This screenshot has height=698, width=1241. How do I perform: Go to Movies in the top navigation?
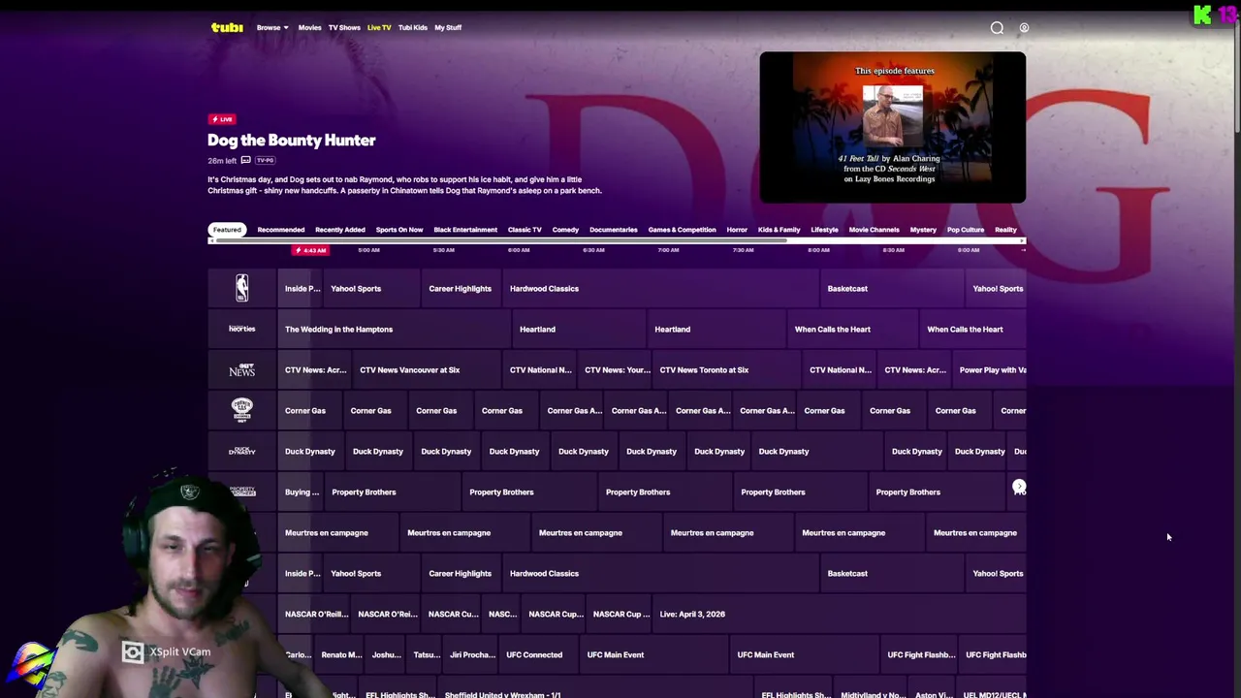pyautogui.click(x=309, y=27)
